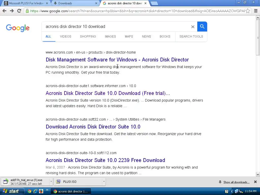The height and width of the screenshot is (195, 260).
Task: Expand hidden system tray icons arrow
Action: point(232,191)
